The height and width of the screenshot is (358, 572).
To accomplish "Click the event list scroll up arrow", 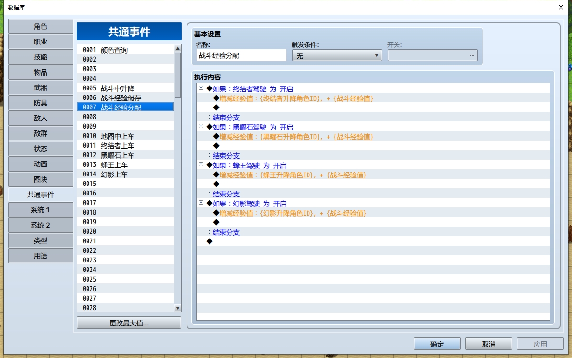I will pyautogui.click(x=177, y=48).
